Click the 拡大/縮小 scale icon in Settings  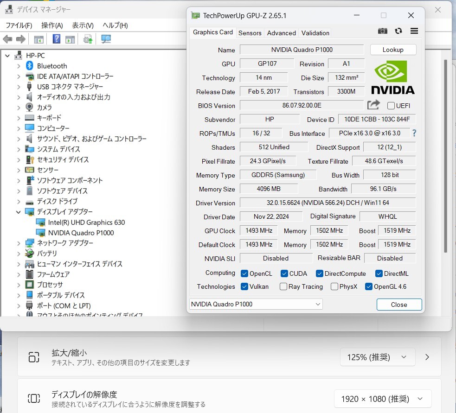(34, 357)
